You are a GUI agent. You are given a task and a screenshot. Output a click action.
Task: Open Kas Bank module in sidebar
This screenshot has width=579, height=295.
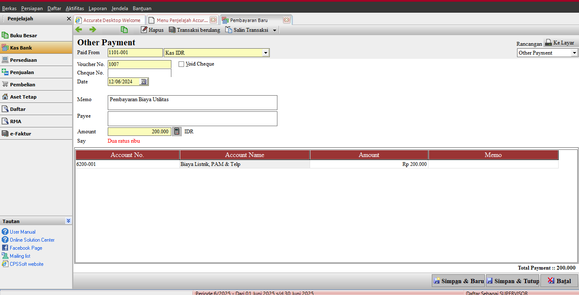click(36, 48)
